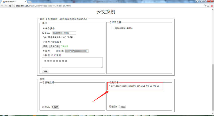Screen dimensions: 214x116
Task: Click subscribed device 356566075149195 in list
Action: pyautogui.click(x=124, y=28)
